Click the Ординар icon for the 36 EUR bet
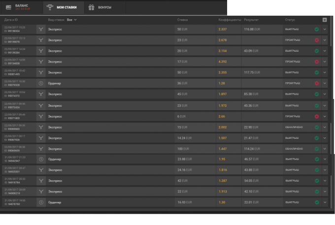Image resolution: width=335 pixels, height=225 pixels. (x=41, y=83)
